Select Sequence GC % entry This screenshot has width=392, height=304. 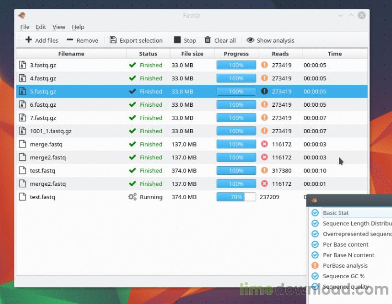344,276
